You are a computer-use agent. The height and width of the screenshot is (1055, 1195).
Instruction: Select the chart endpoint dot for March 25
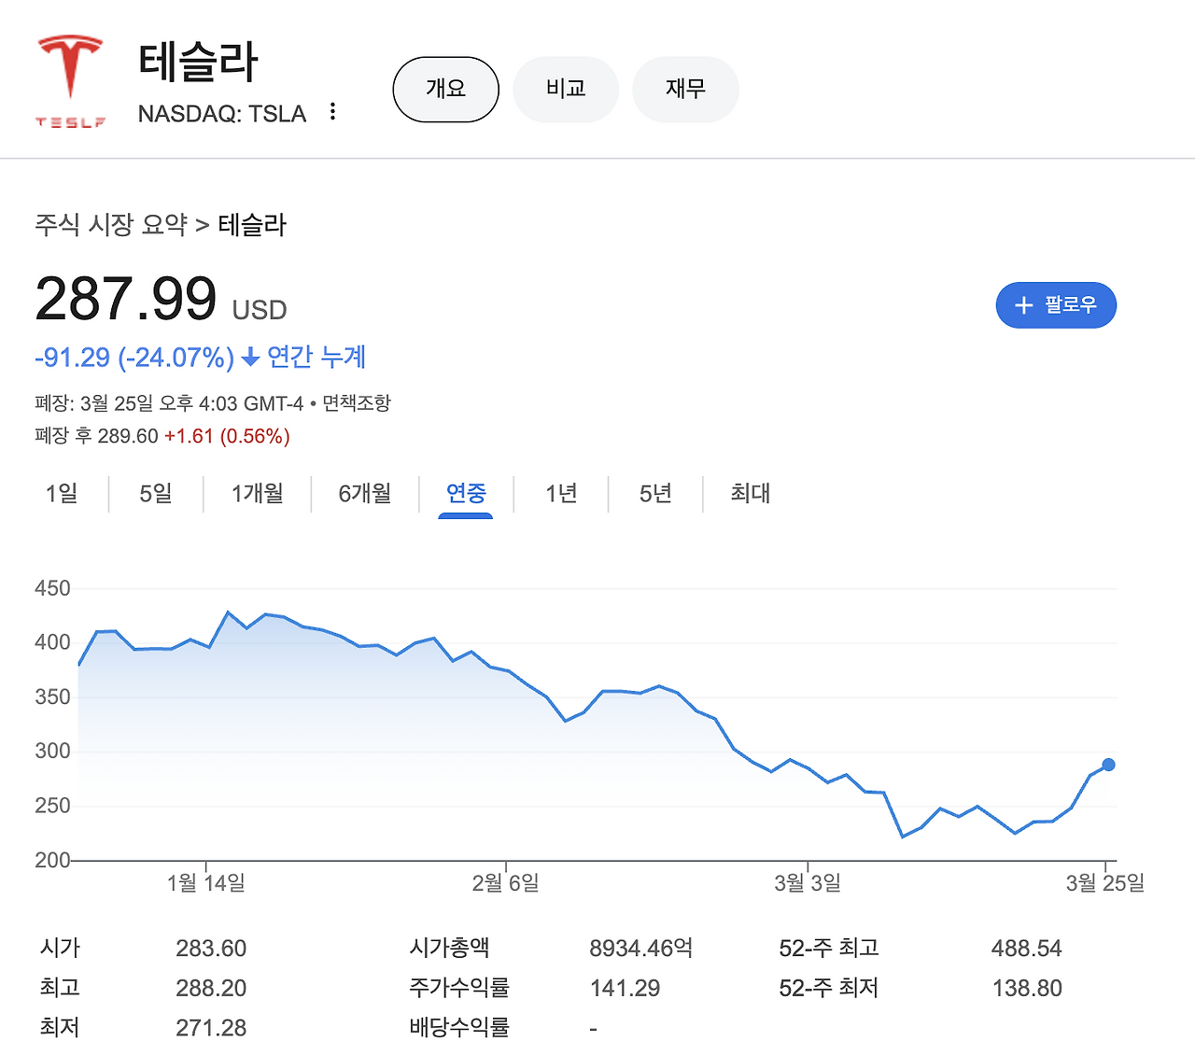pos(1109,765)
